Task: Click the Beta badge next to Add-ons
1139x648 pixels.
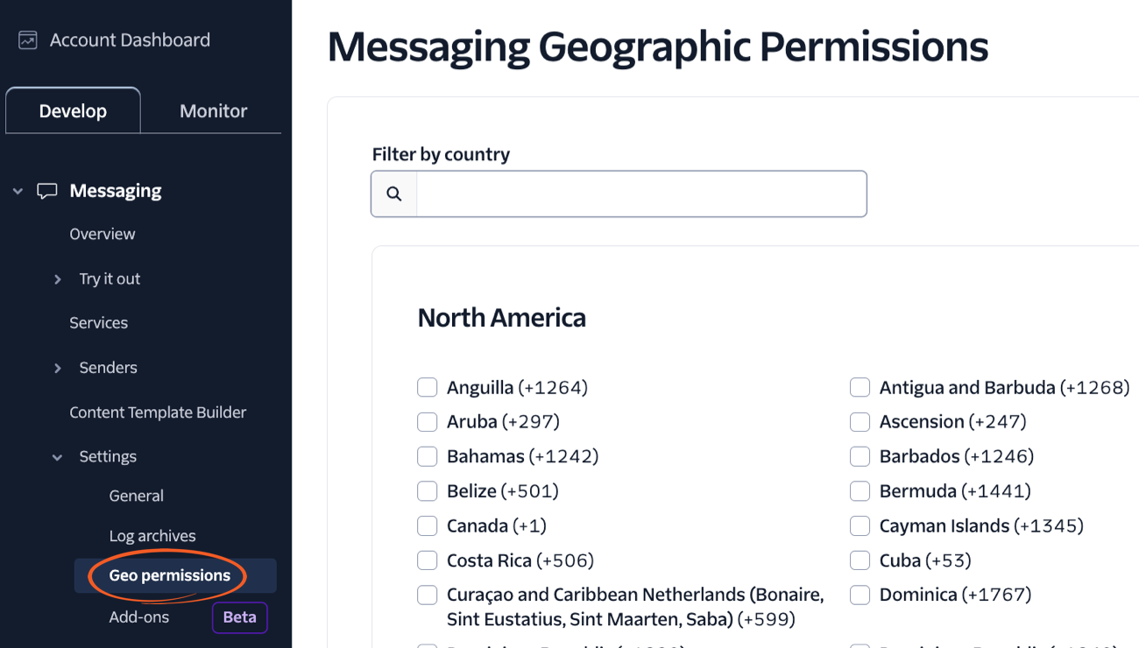Action: click(239, 617)
